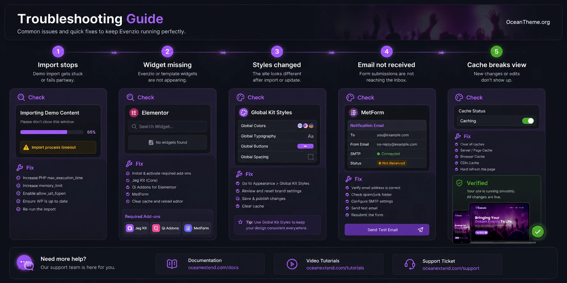This screenshot has height=283, width=567.
Task: Click the Video Tutorials play icon
Action: [x=292, y=264]
